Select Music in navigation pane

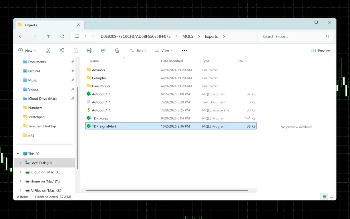click(33, 80)
